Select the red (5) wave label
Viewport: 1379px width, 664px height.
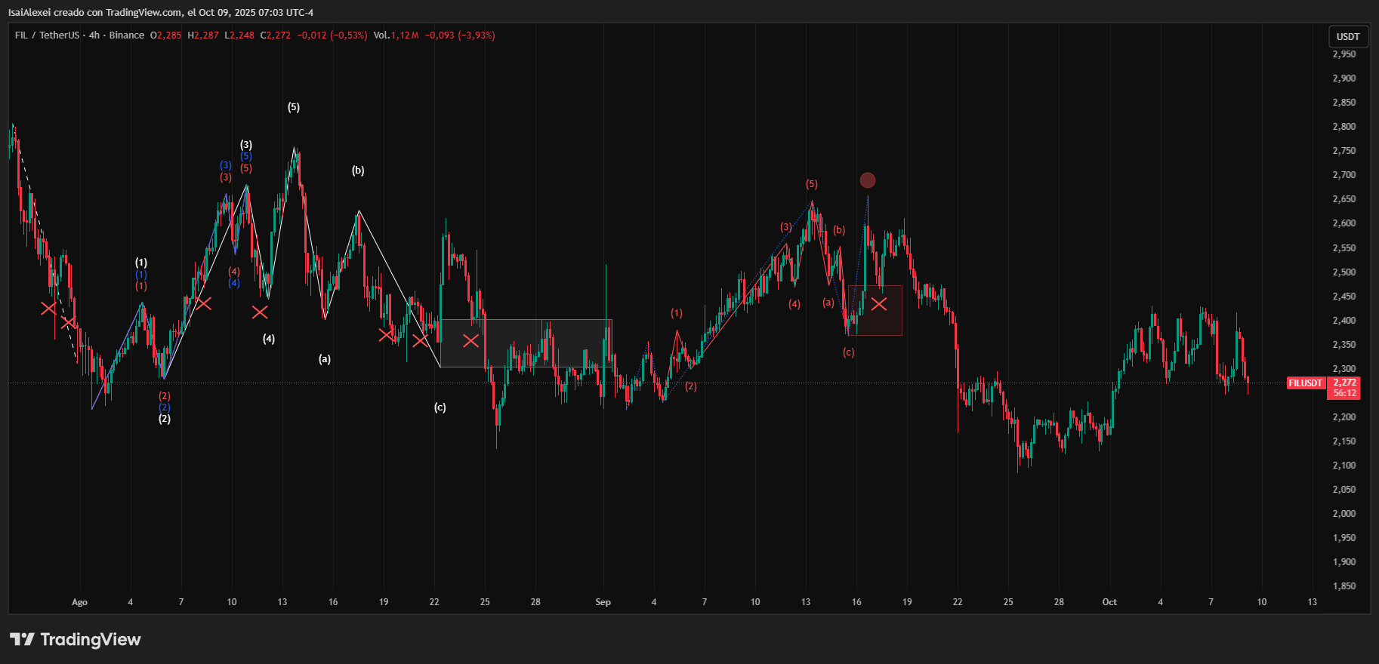click(x=811, y=184)
